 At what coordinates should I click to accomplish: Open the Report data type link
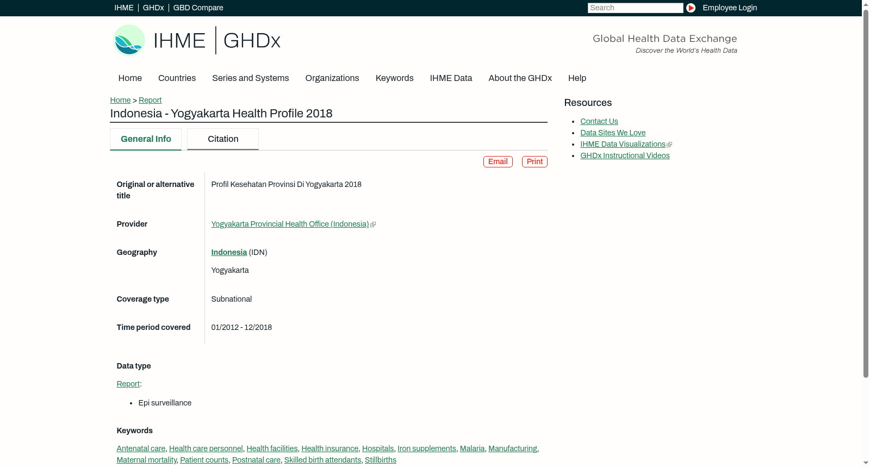[x=128, y=384]
